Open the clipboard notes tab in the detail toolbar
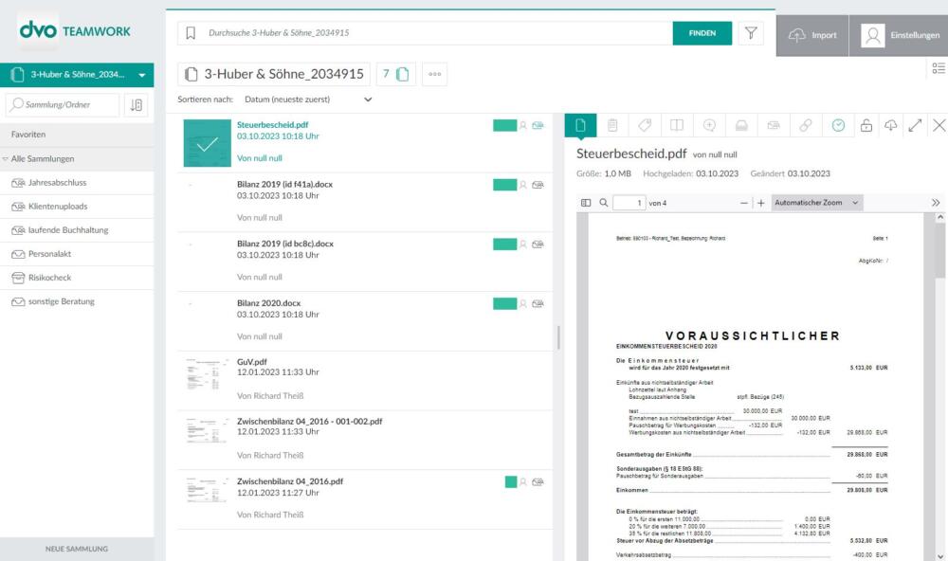948x561 pixels. click(612, 125)
